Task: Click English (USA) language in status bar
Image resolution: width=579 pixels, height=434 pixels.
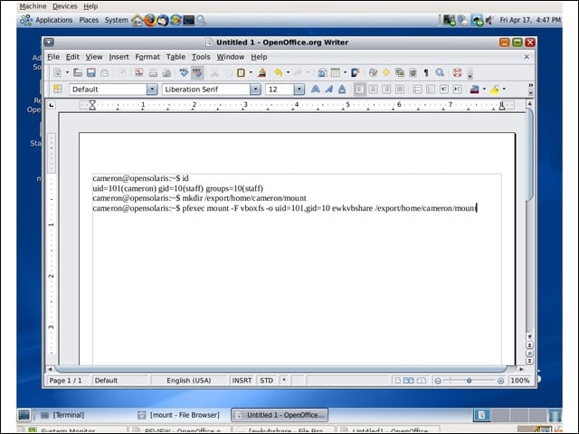Action: [x=189, y=381]
